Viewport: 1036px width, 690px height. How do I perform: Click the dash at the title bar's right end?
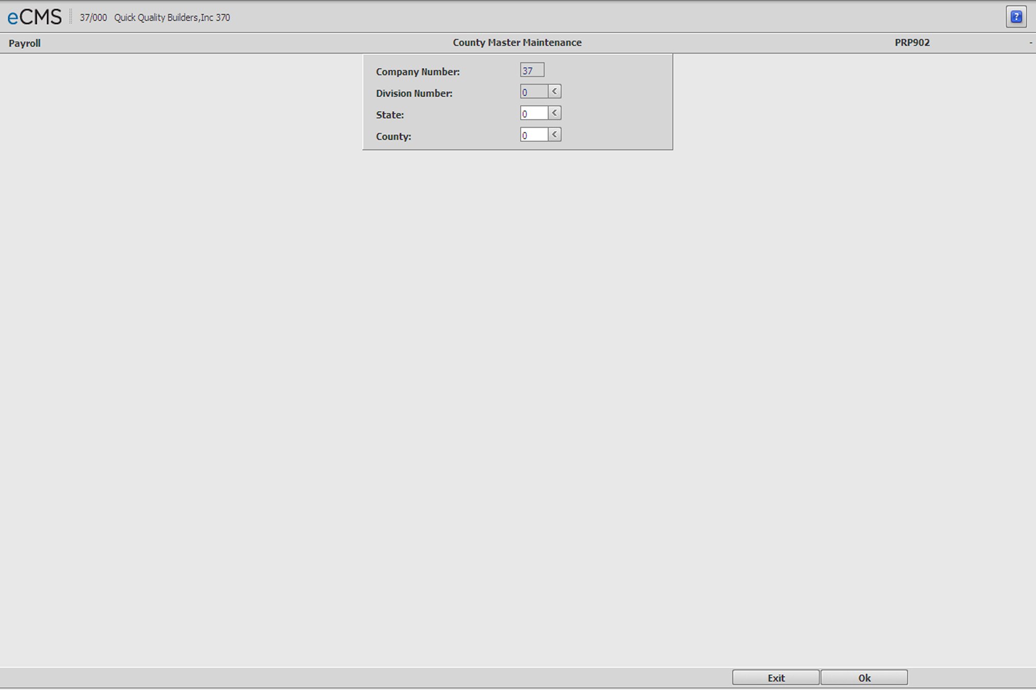(x=1030, y=43)
